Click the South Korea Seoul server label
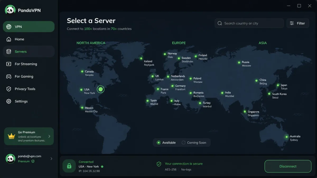The height and width of the screenshot is (178, 317). click(279, 96)
